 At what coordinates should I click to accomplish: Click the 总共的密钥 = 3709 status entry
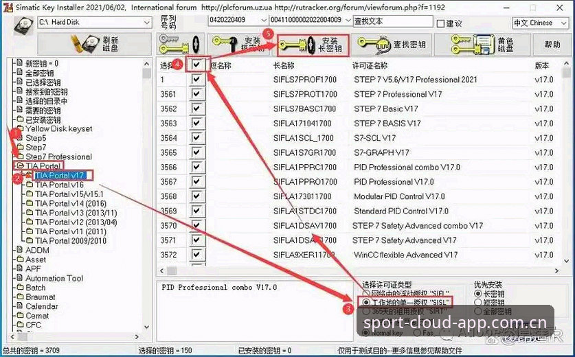pos(30,350)
